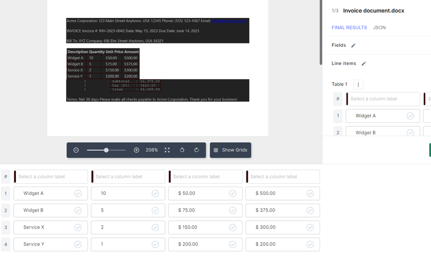
Task: Edit Line items using pencil icon
Action: pos(364,64)
